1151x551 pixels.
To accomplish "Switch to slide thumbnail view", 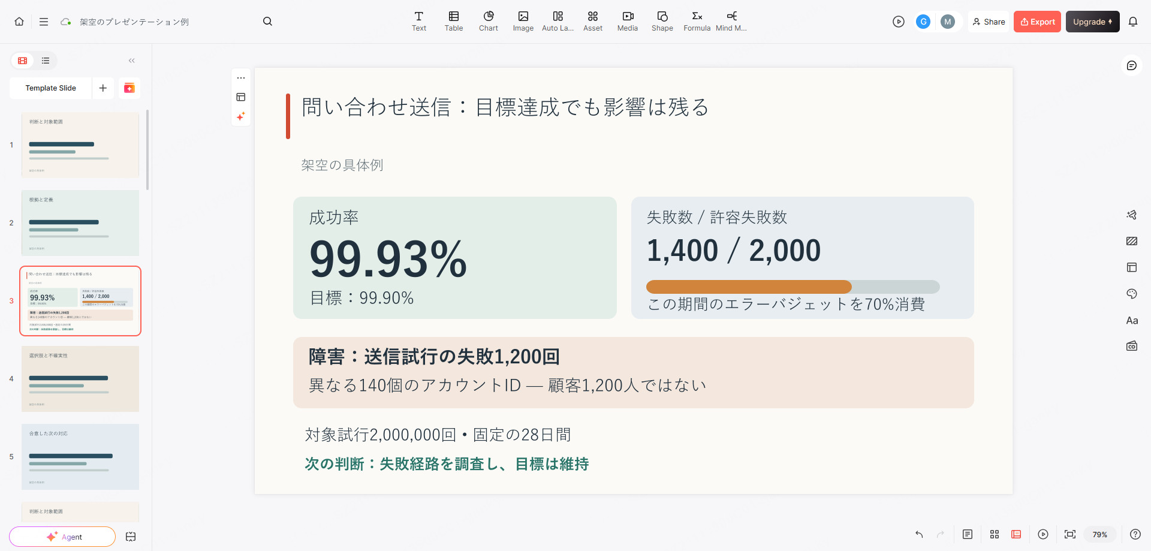I will click(23, 61).
